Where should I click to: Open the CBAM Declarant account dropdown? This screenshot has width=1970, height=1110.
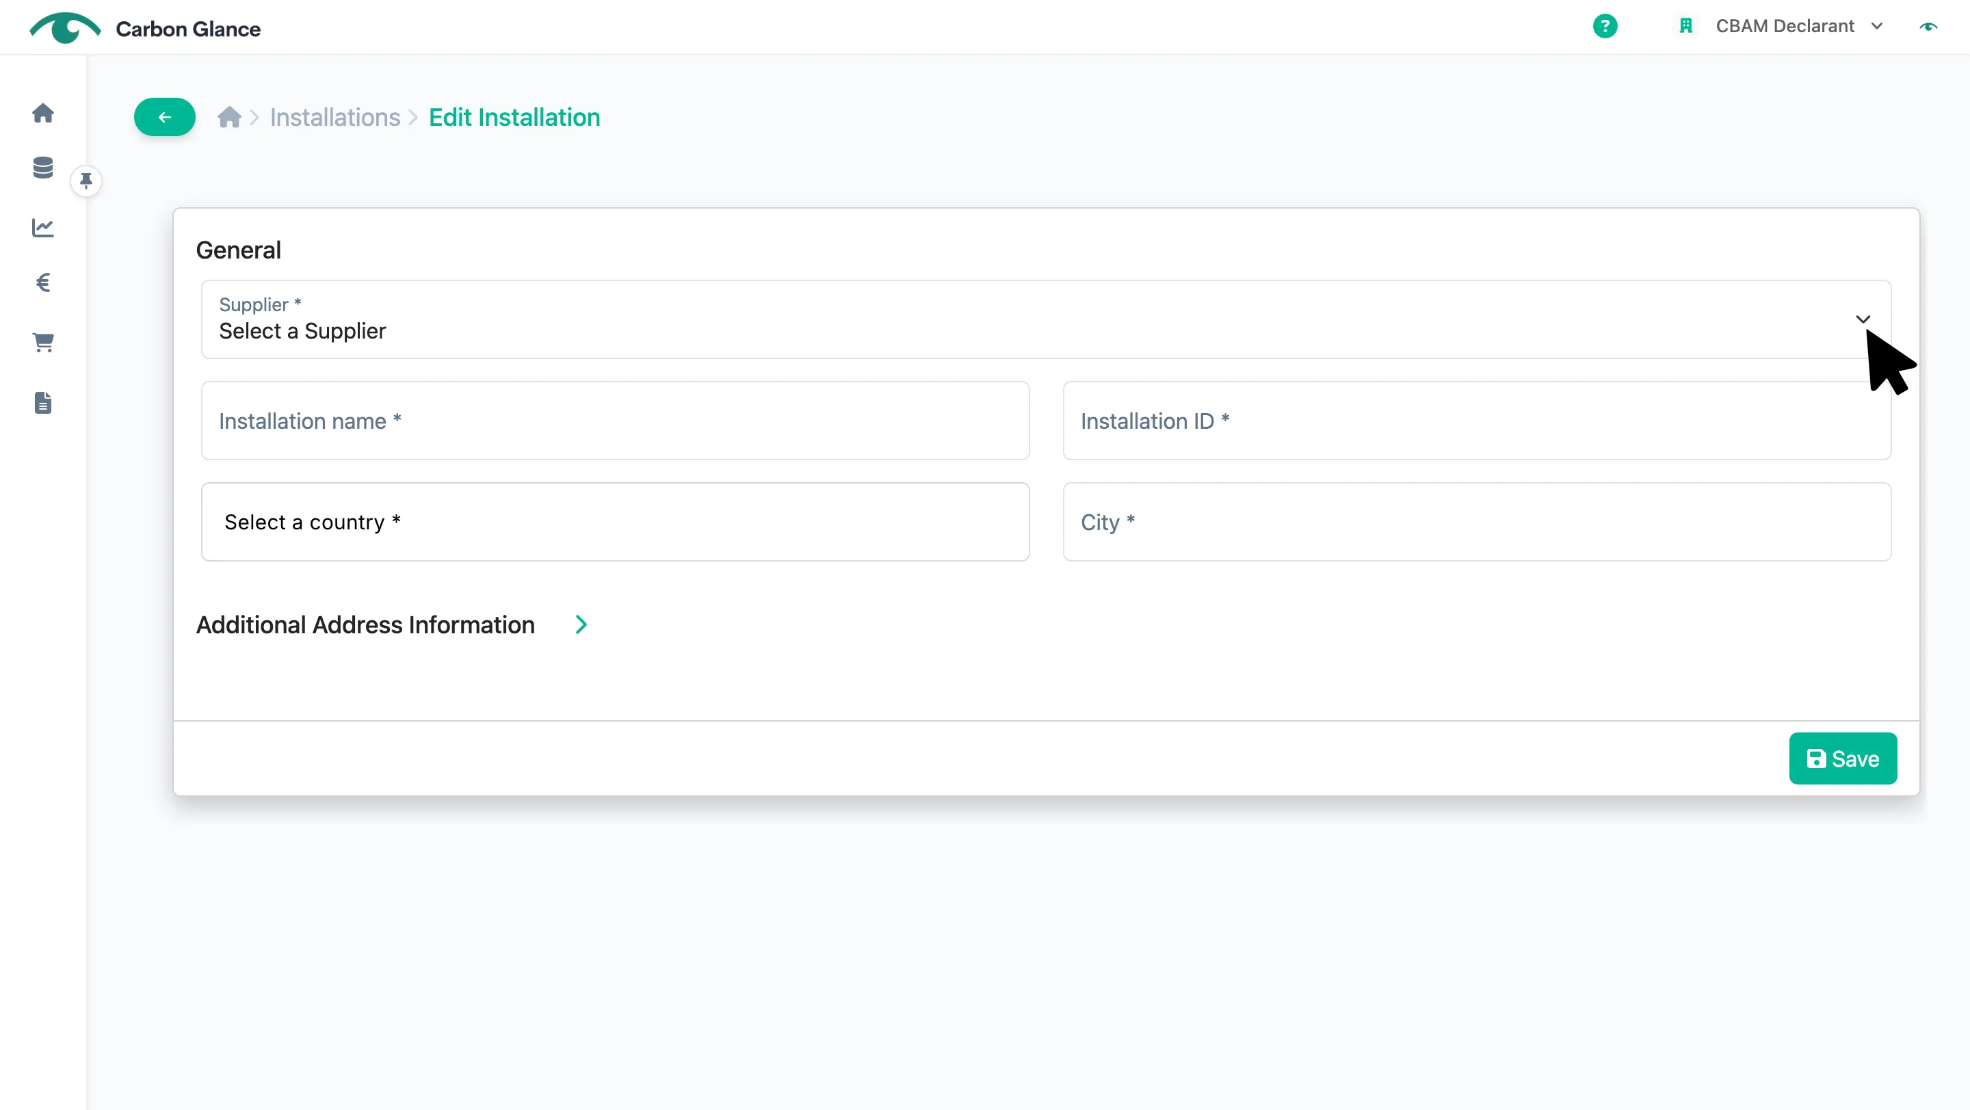pos(1799,26)
